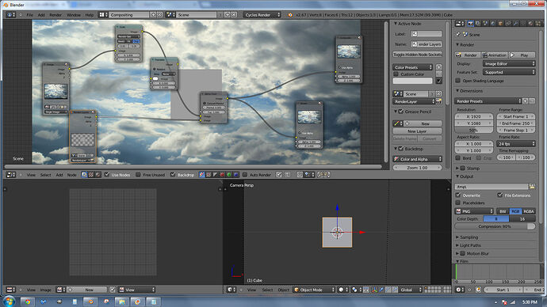Click the system tray network flag icon
This screenshot has height=307, width=547.
(504, 302)
